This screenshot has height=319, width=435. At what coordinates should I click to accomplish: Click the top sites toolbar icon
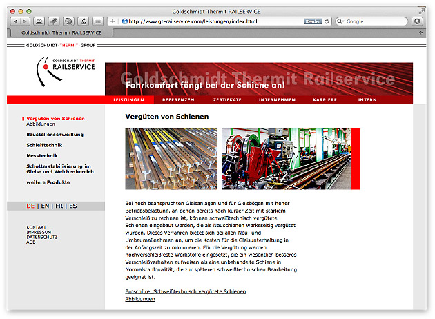point(39,21)
